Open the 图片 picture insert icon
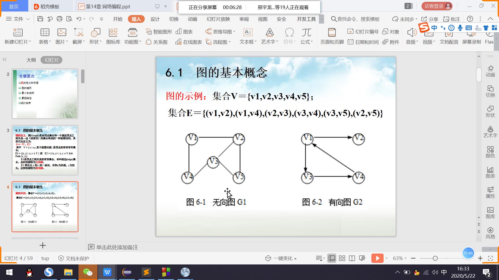Screen dimensions: 499x280 coord(62,33)
